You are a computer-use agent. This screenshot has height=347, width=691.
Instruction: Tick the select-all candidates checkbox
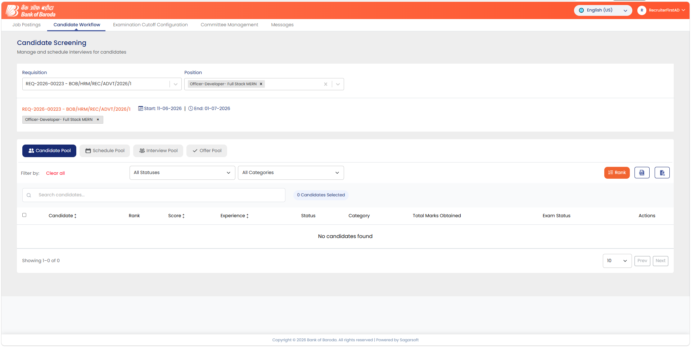(x=24, y=215)
